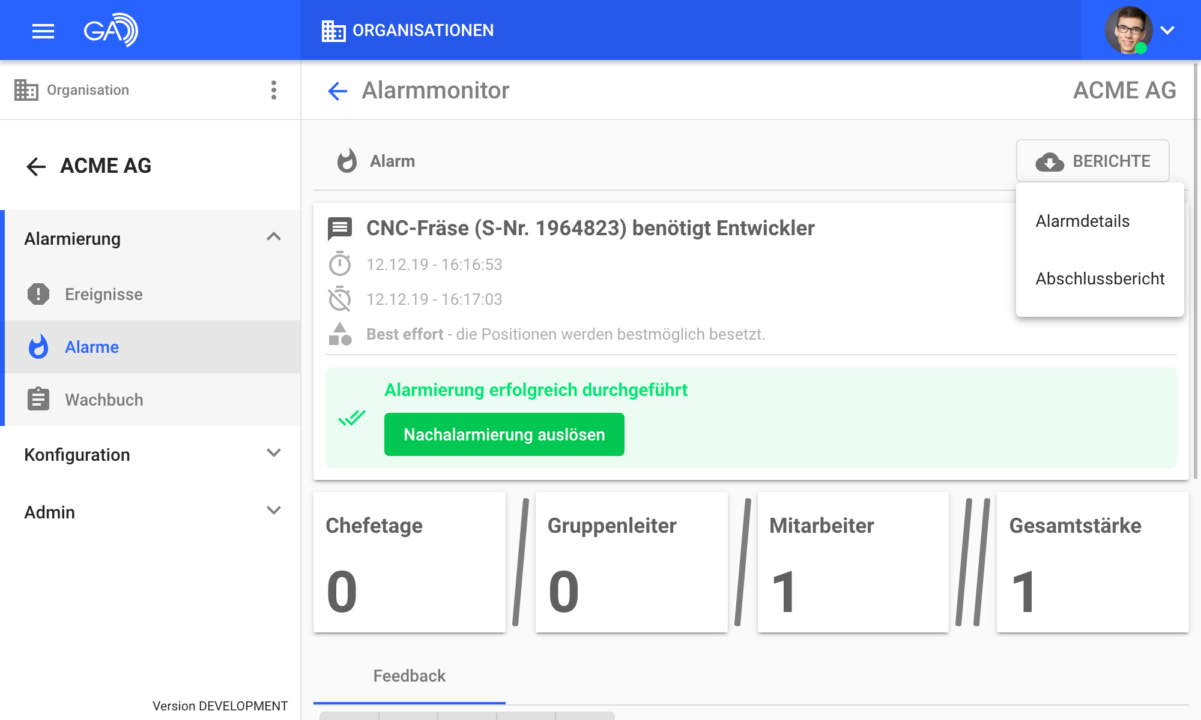Click the BERICHTE download button
Screen dimensions: 1201x720
pyautogui.click(x=1092, y=161)
